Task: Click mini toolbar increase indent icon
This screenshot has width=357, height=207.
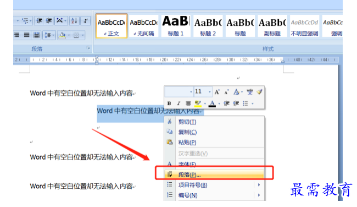Action: pyautogui.click(x=236, y=103)
